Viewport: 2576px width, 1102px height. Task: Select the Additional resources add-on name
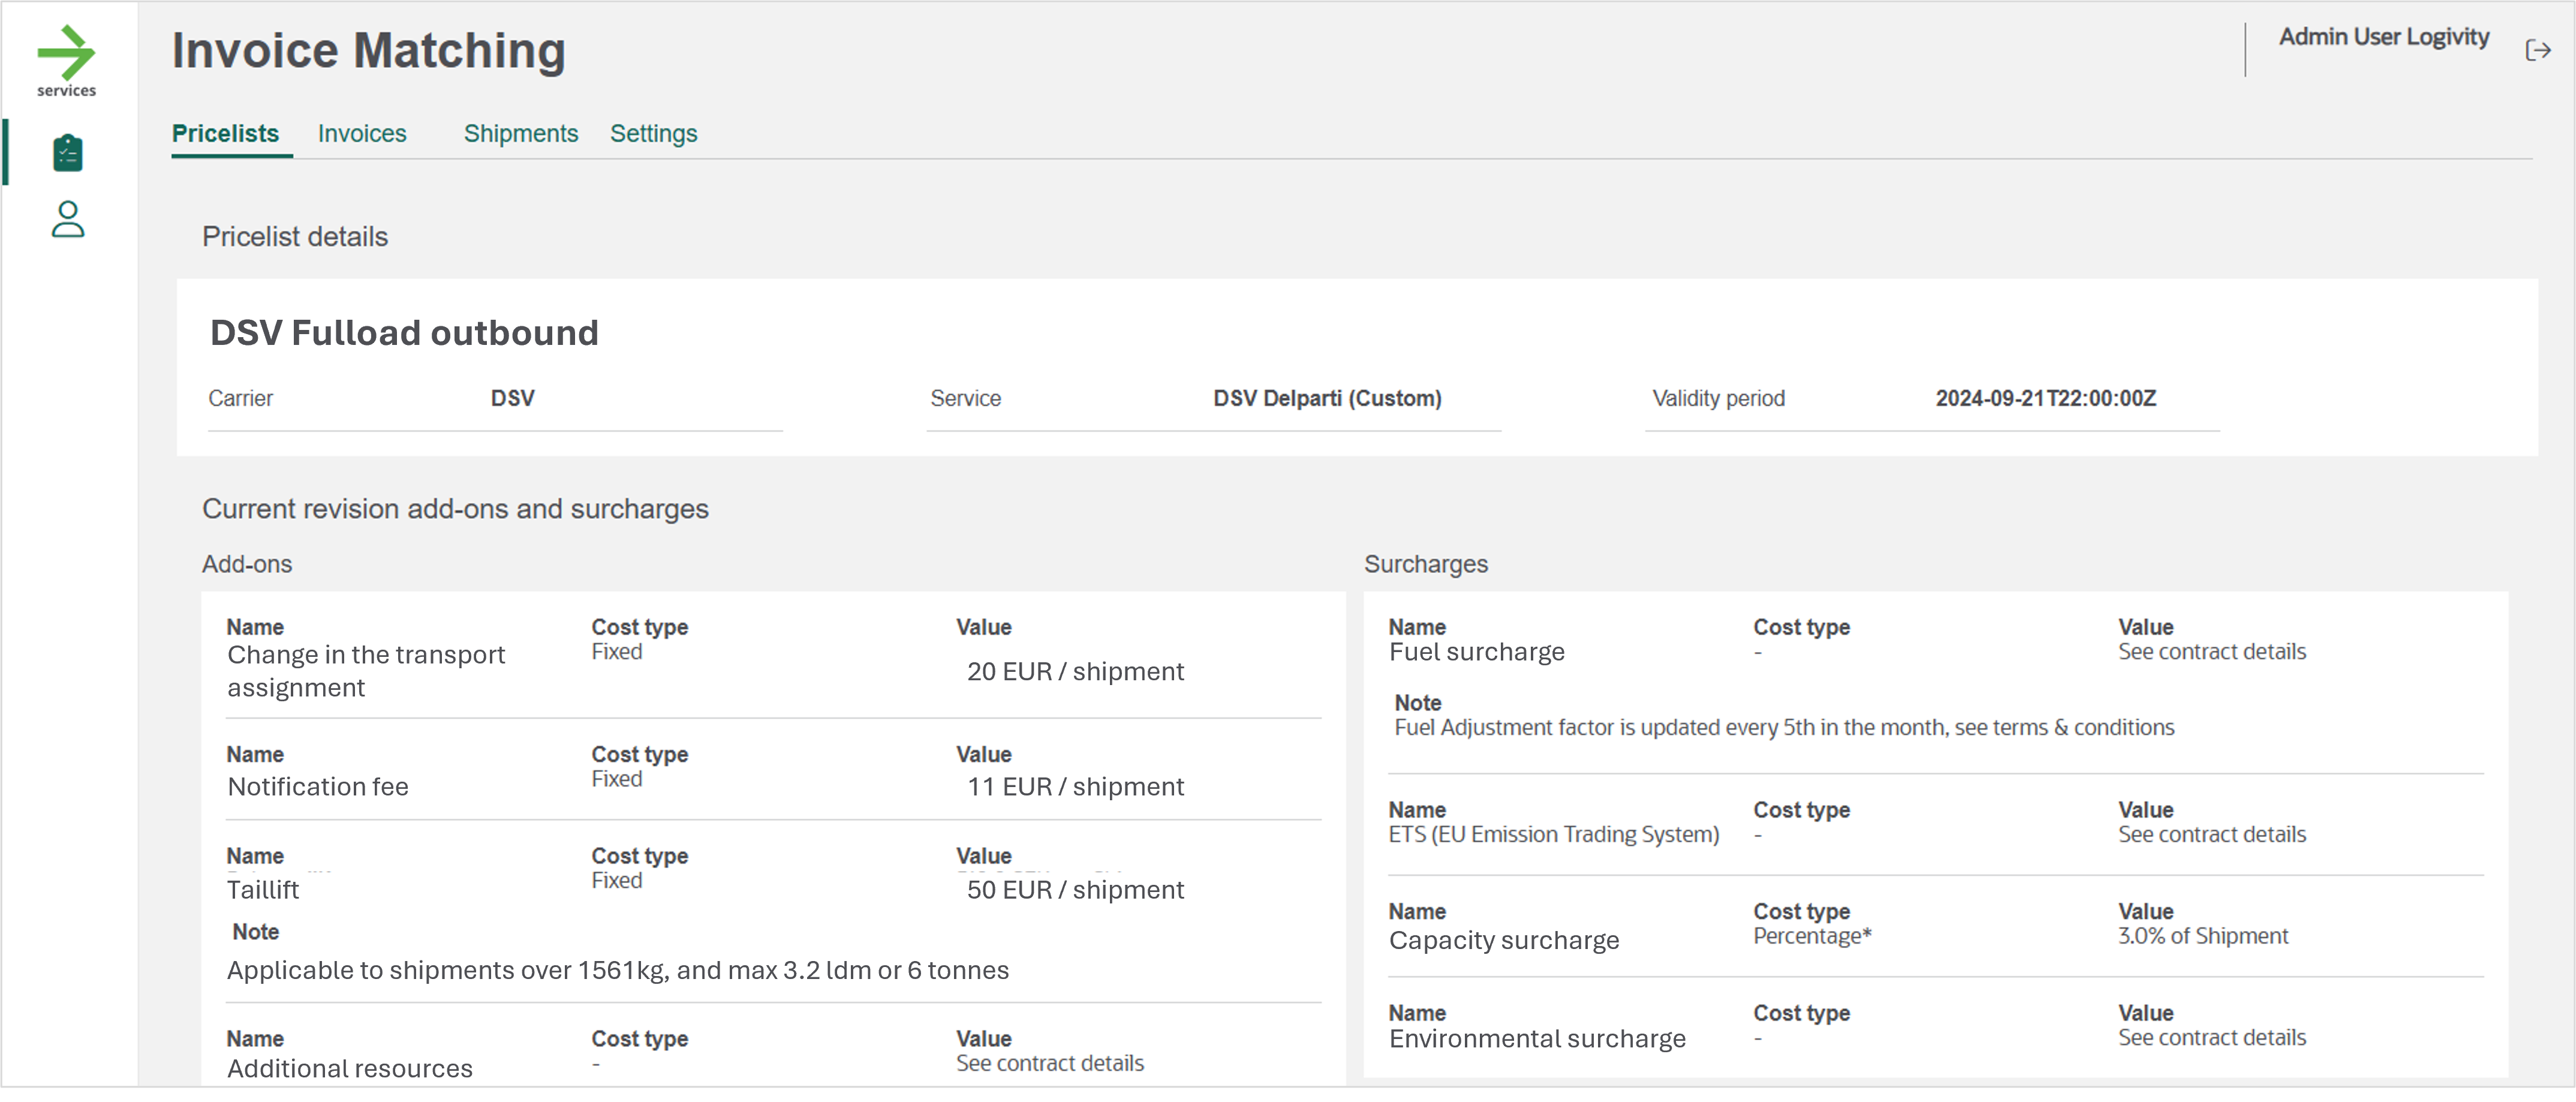[x=350, y=1068]
